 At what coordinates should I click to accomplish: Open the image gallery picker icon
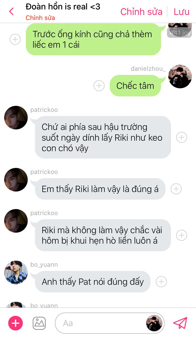point(39,323)
